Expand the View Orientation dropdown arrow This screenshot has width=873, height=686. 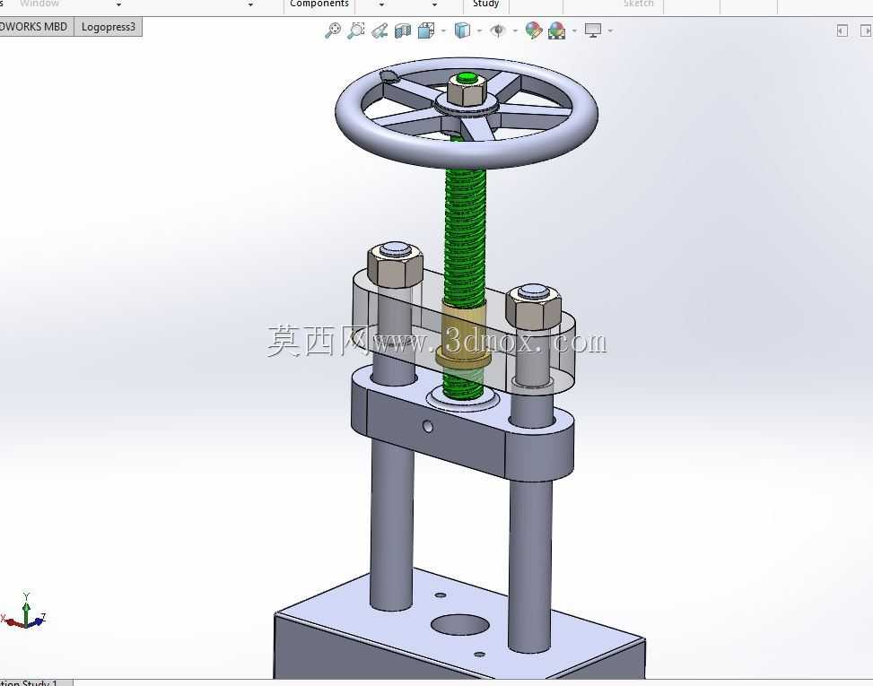[x=444, y=30]
